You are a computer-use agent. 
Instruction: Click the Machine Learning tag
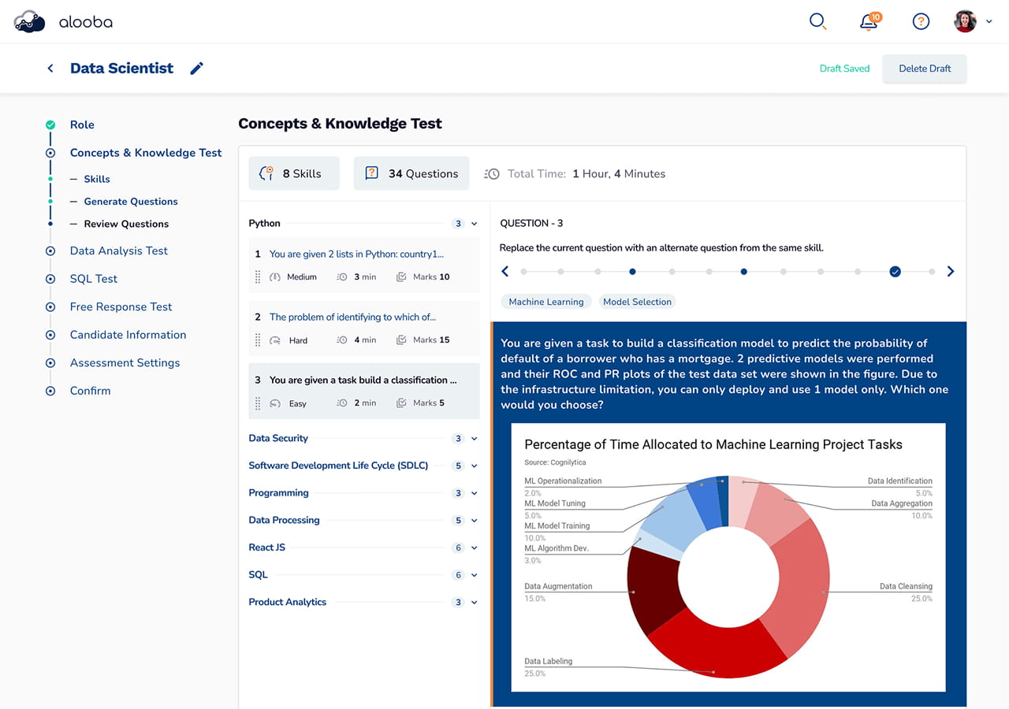tap(546, 302)
